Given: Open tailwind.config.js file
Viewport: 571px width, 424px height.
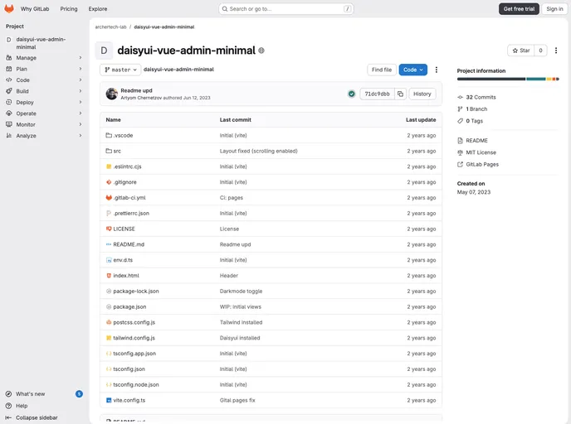Looking at the screenshot, I should tap(134, 338).
